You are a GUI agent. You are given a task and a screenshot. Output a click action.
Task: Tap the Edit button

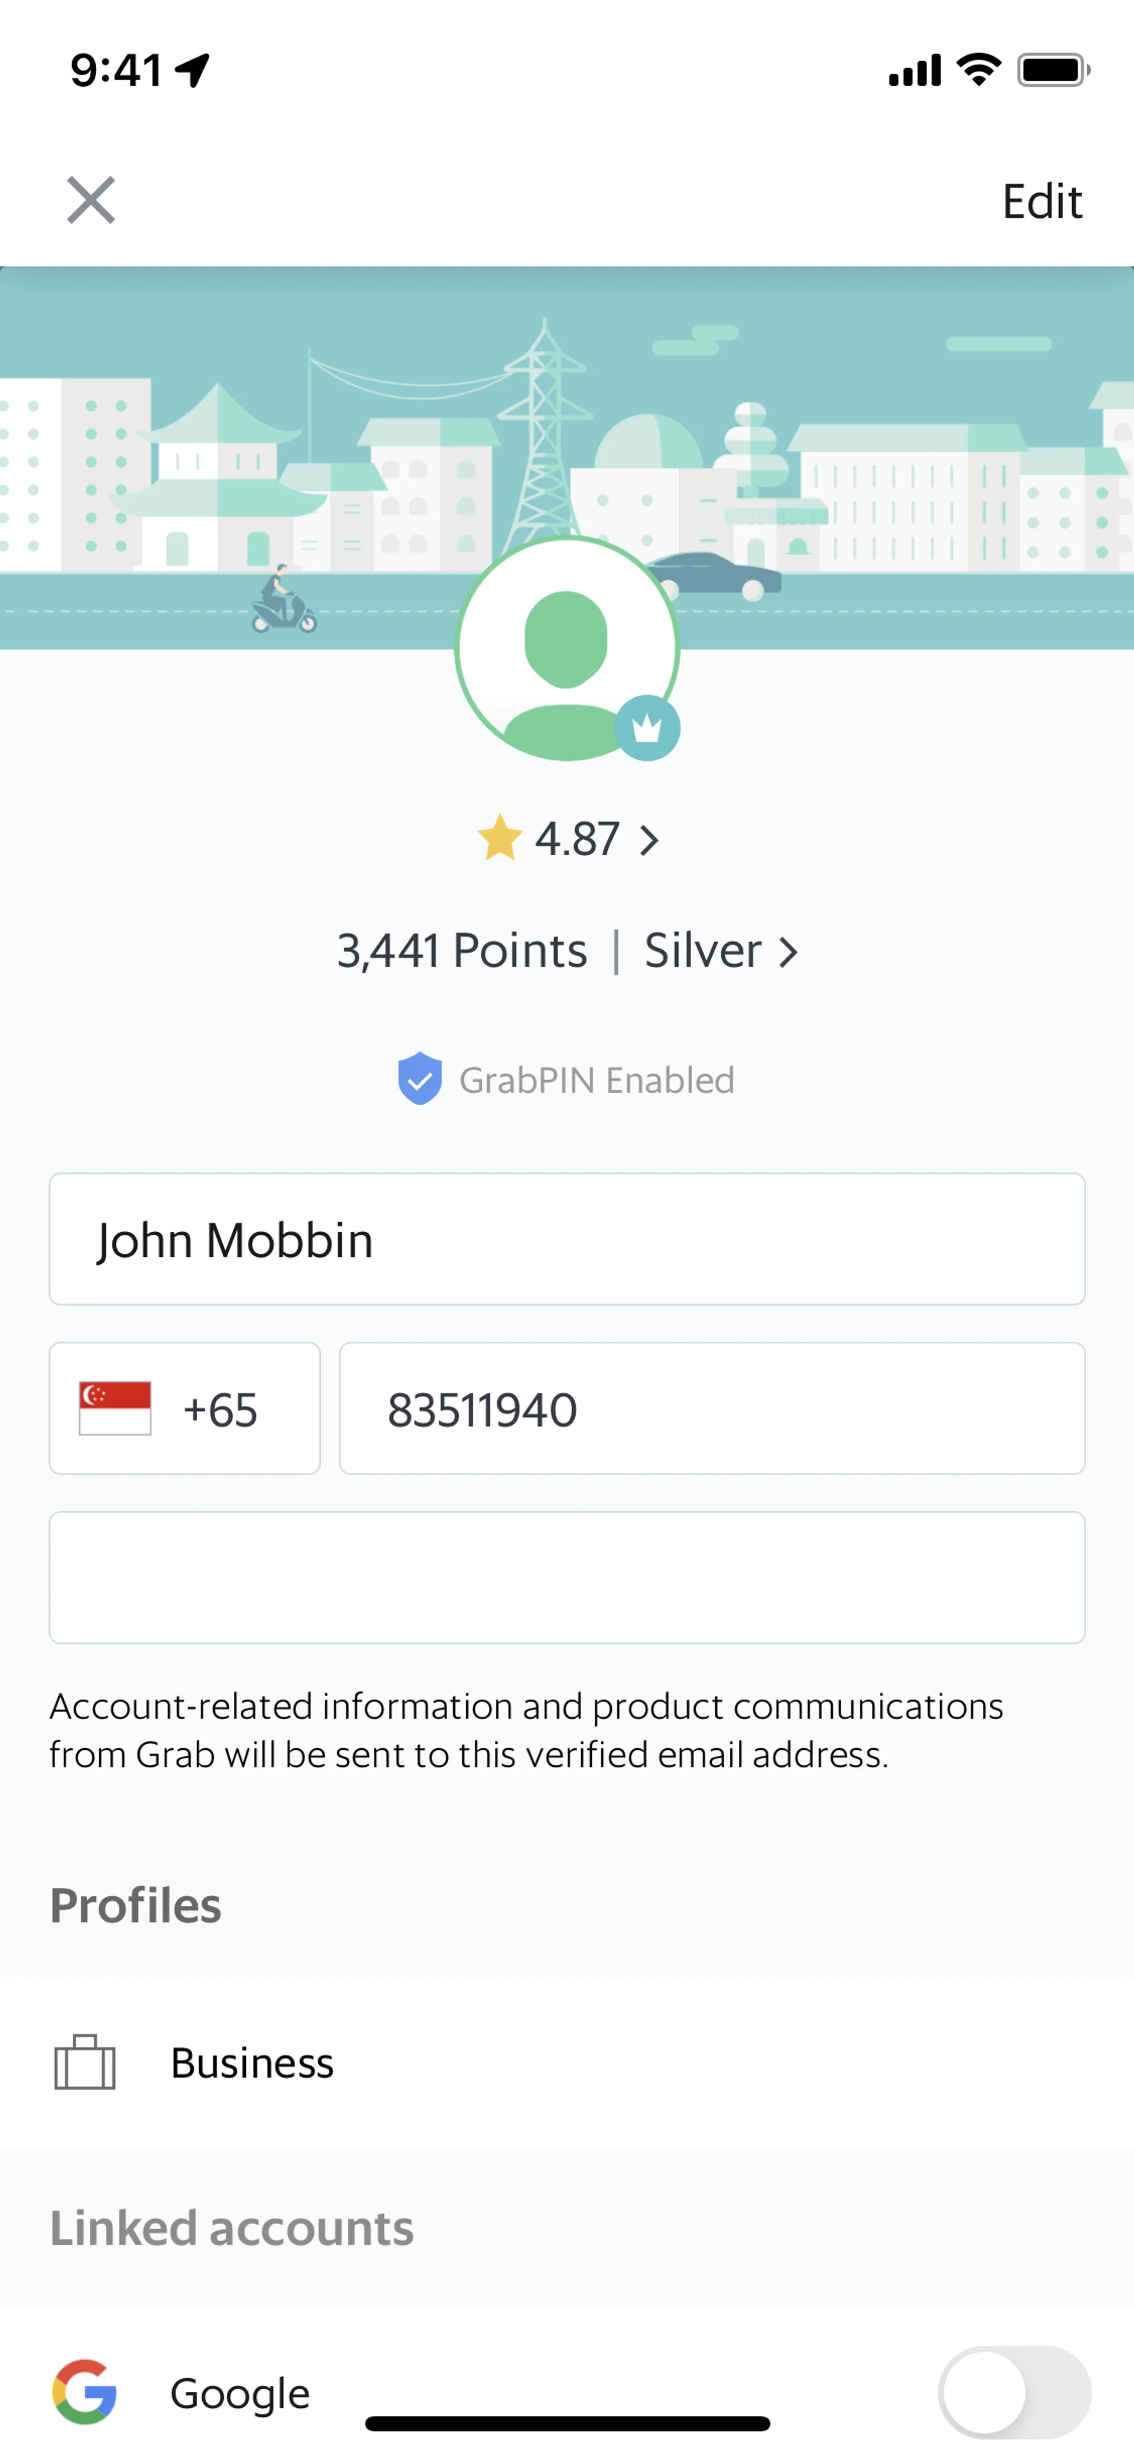(x=1041, y=202)
